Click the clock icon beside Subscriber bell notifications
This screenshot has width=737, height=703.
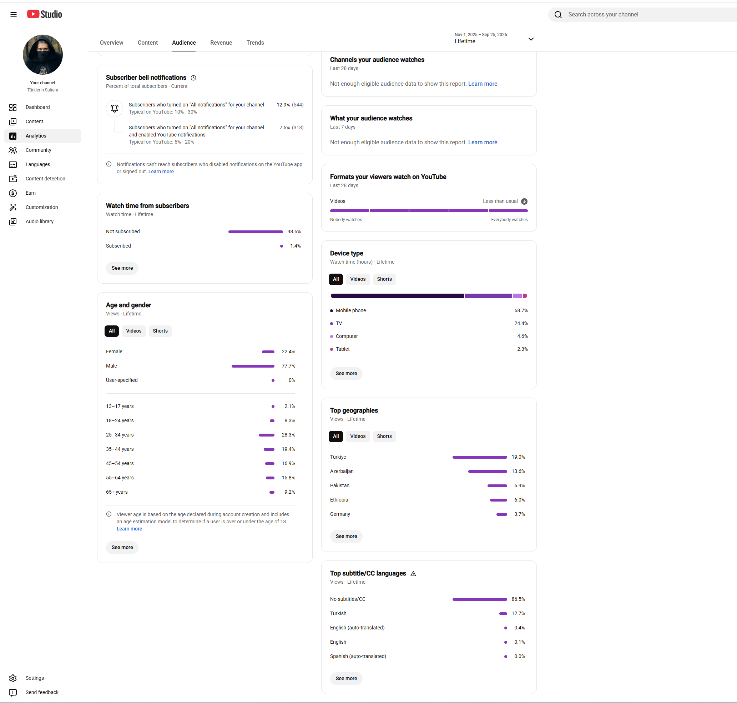(x=193, y=78)
